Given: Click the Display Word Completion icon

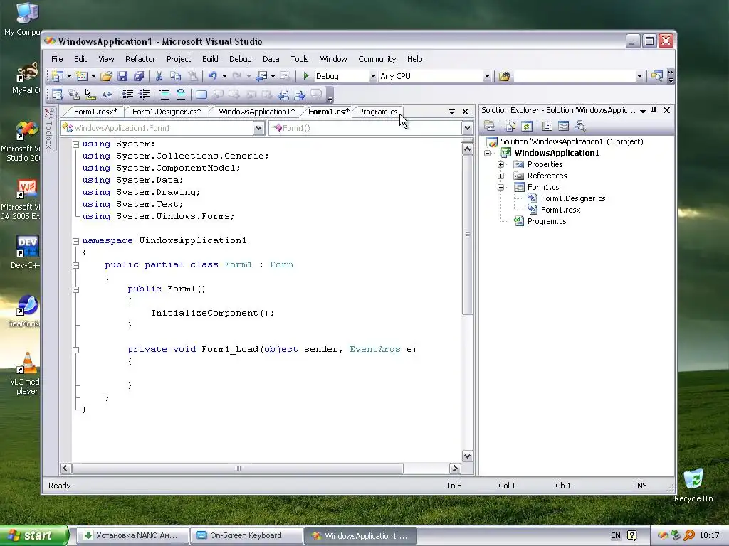Looking at the screenshot, I should coord(107,95).
